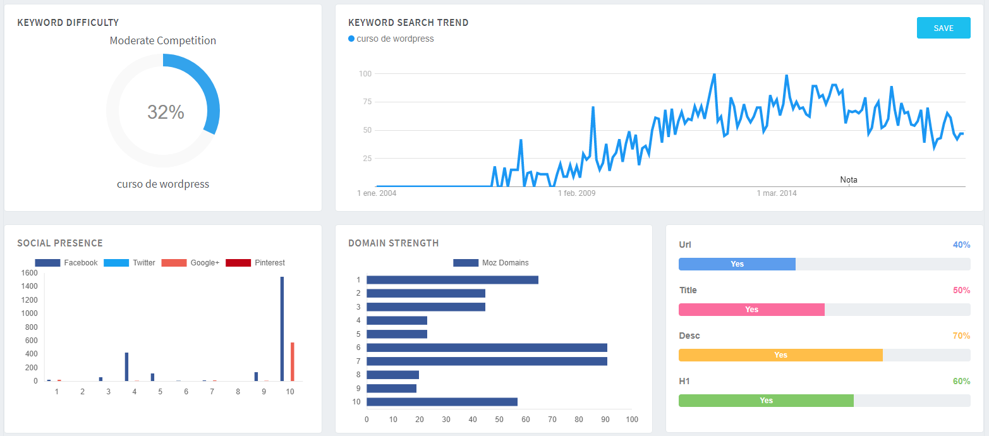Toggle the Twitter series in the legend
Image resolution: width=989 pixels, height=436 pixels.
[130, 263]
